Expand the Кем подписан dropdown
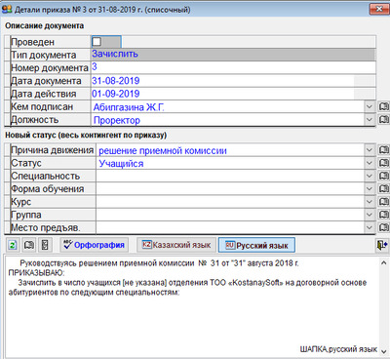390x359 pixels. (370, 106)
